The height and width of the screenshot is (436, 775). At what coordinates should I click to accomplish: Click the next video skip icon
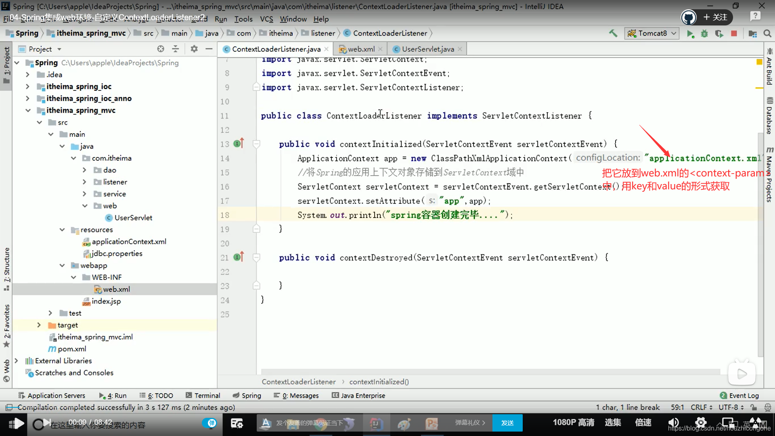pos(47,423)
